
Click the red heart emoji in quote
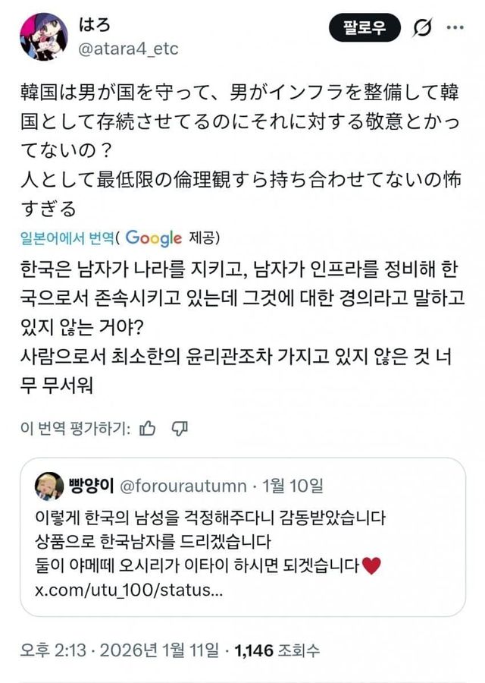coord(371,565)
